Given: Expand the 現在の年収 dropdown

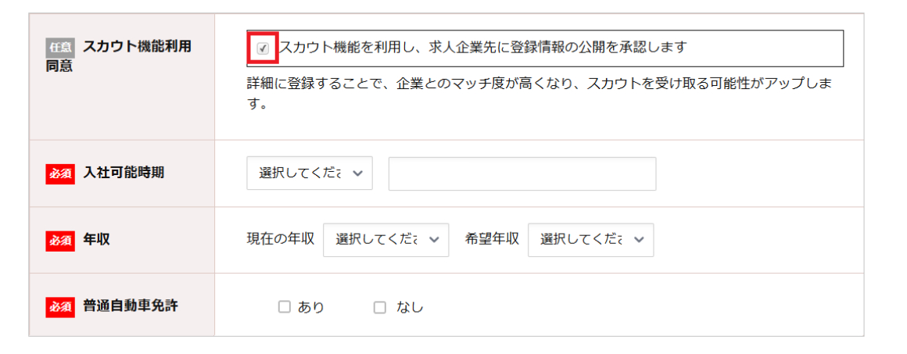Looking at the screenshot, I should tap(386, 240).
